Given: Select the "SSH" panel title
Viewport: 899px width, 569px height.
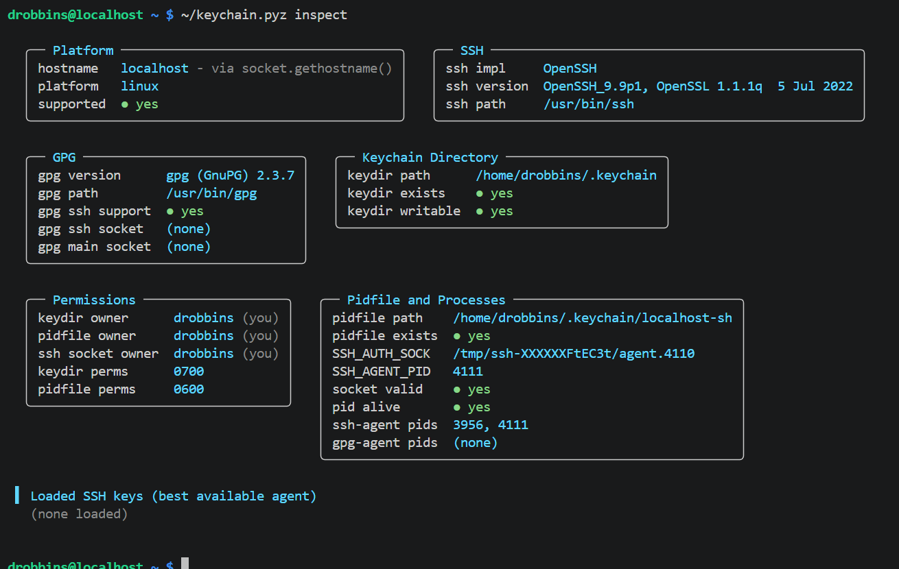Looking at the screenshot, I should pyautogui.click(x=472, y=51).
